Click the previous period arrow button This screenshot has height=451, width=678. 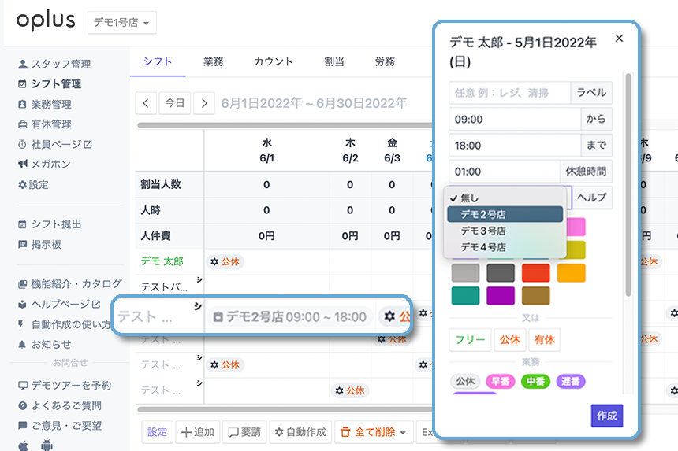tap(146, 103)
